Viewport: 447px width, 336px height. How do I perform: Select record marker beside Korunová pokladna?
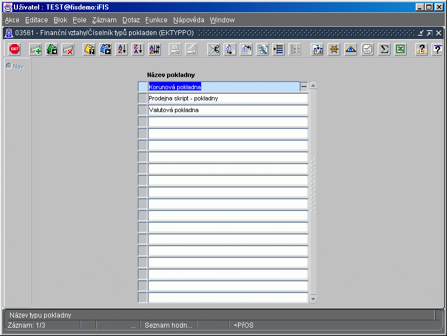point(142,87)
